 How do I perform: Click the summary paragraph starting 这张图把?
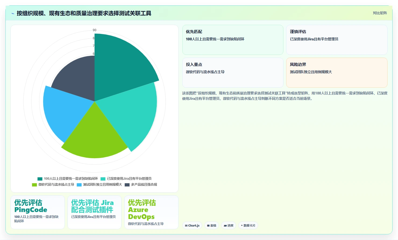[285, 96]
